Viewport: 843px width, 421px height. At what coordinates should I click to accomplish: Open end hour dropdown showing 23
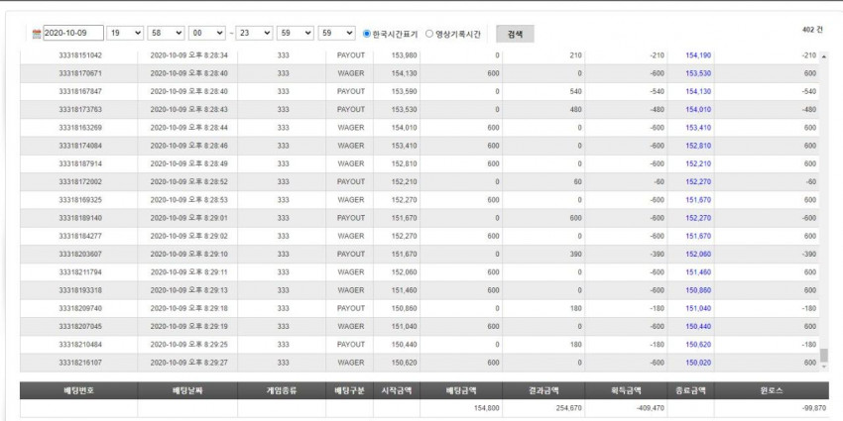click(x=254, y=33)
